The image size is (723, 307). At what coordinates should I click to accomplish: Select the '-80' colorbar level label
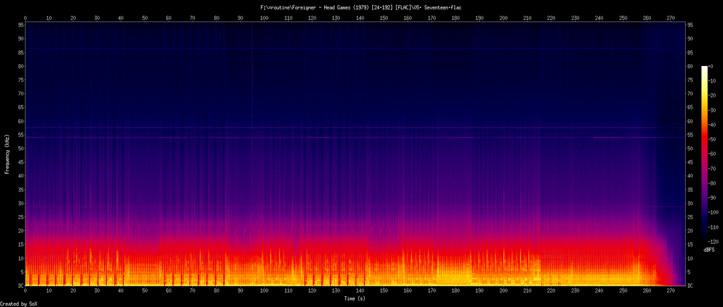[712, 183]
